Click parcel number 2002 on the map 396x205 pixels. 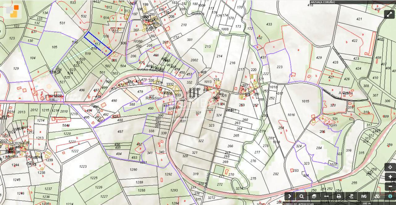click(194, 60)
